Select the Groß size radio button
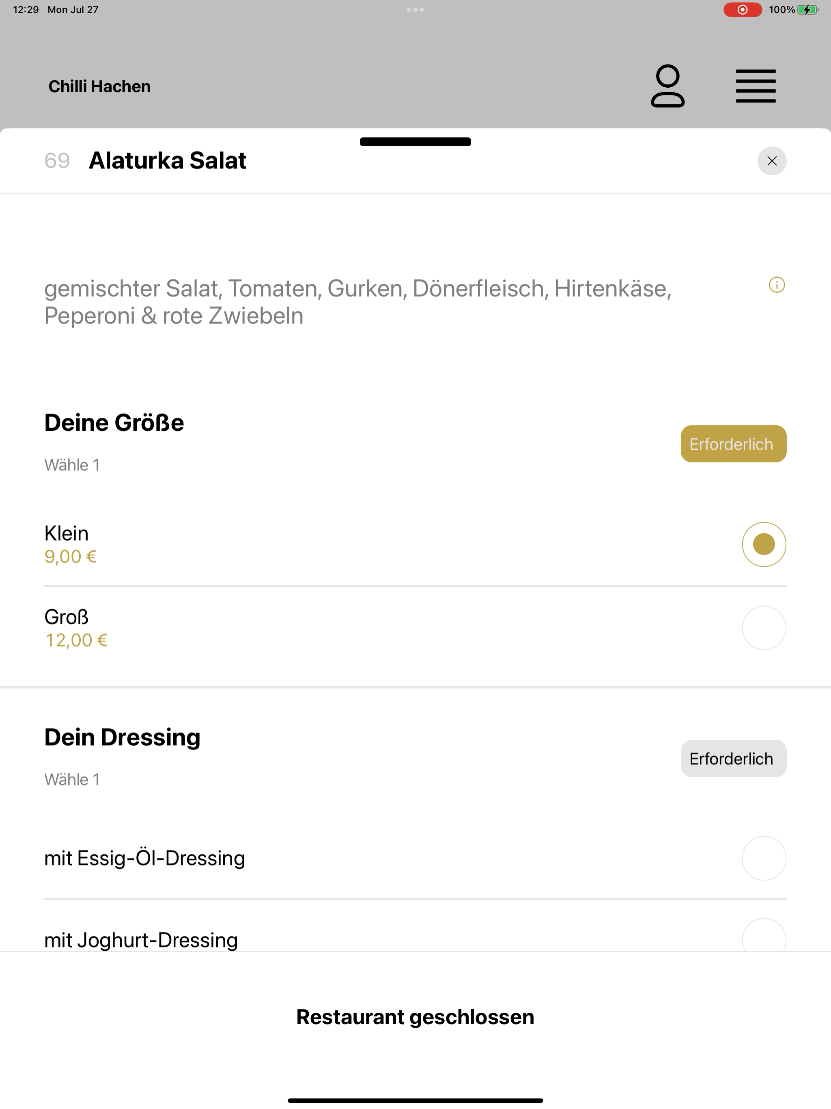The width and height of the screenshot is (831, 1109). click(764, 628)
